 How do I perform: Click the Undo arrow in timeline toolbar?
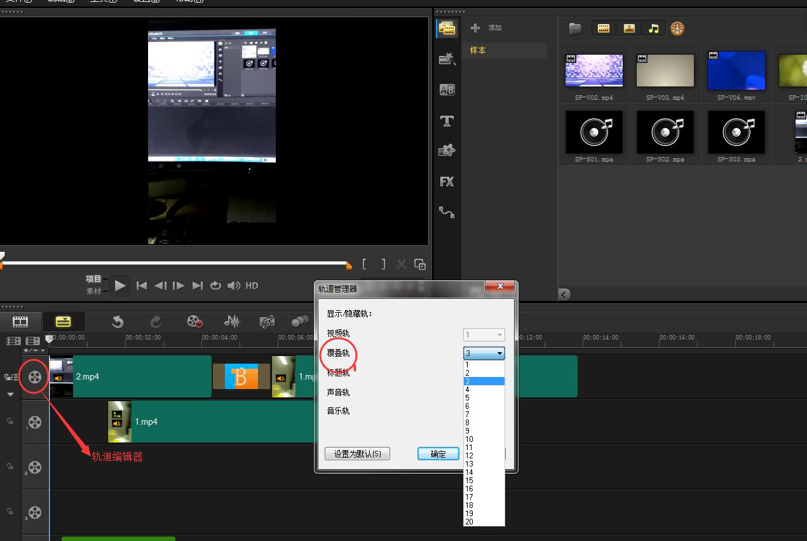118,322
